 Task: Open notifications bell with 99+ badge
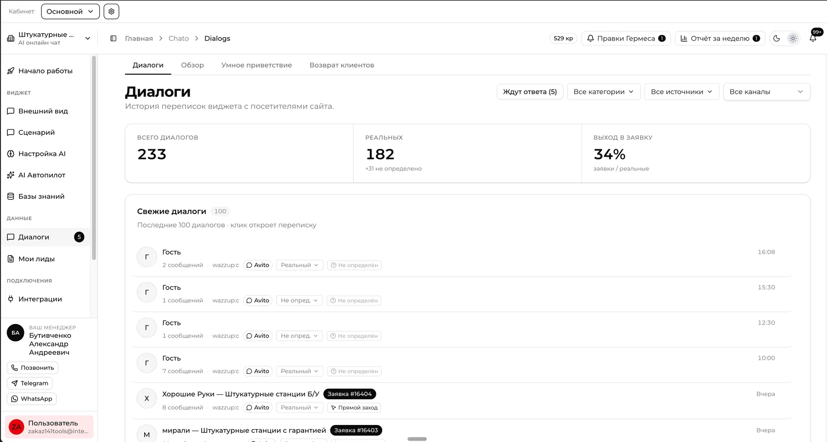813,38
